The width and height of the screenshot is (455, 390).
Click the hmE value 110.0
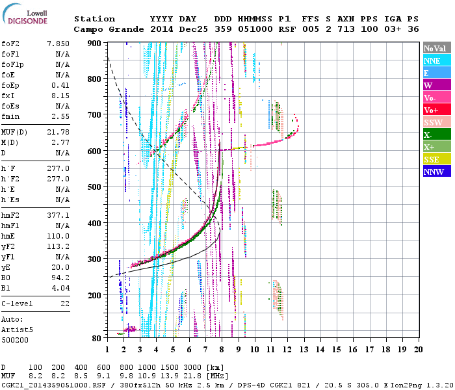point(58,236)
